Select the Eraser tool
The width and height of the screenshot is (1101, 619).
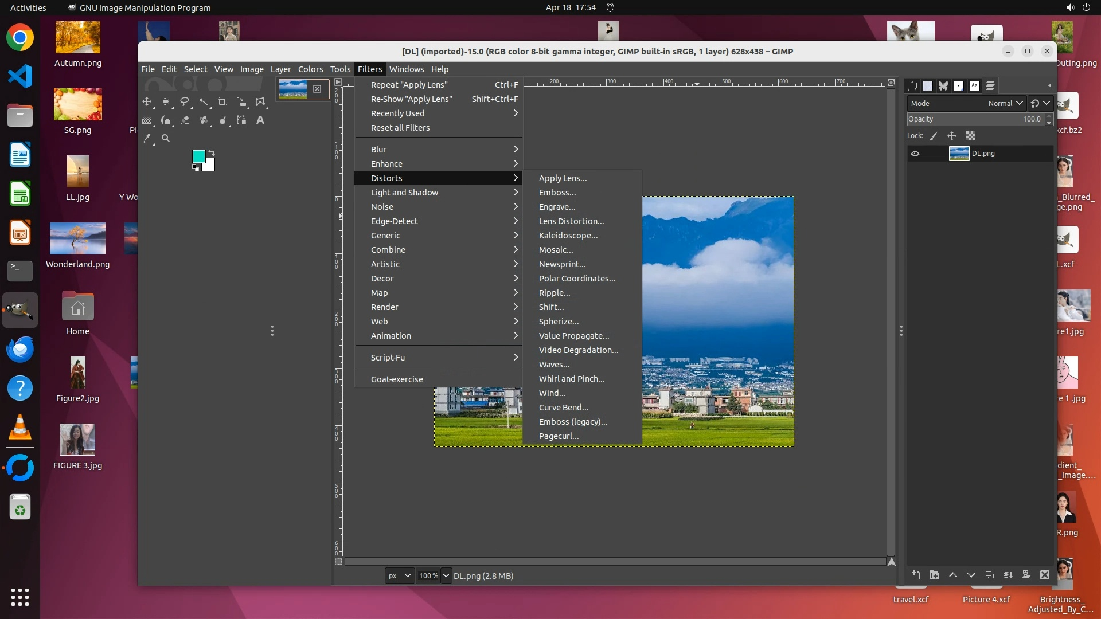click(185, 120)
